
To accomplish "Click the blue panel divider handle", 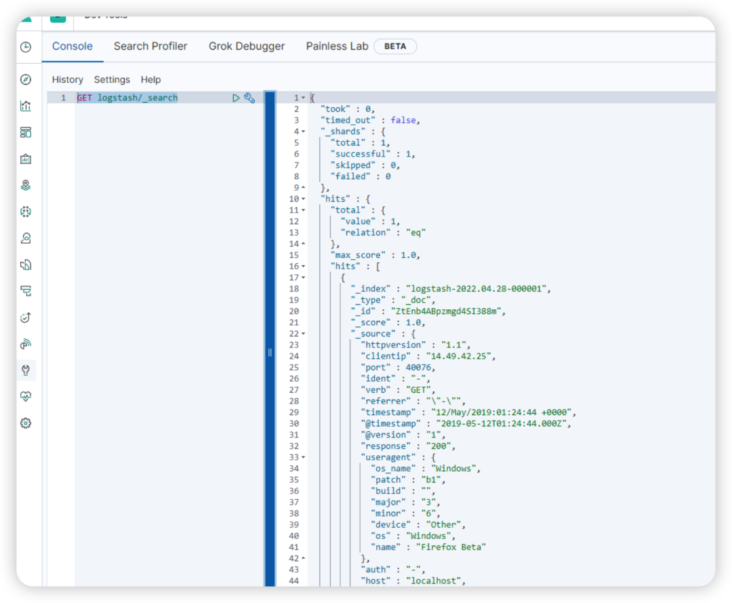I will 270,353.
